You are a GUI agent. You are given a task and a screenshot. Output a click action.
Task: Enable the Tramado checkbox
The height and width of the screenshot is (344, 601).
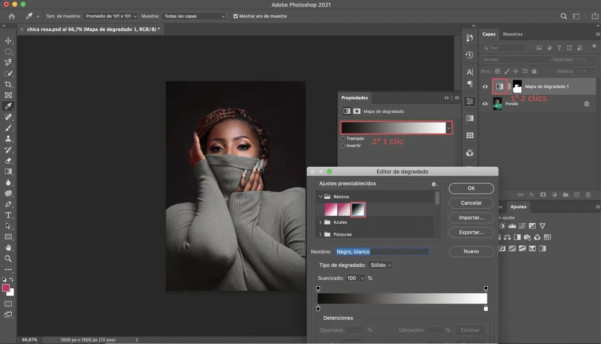pyautogui.click(x=343, y=139)
